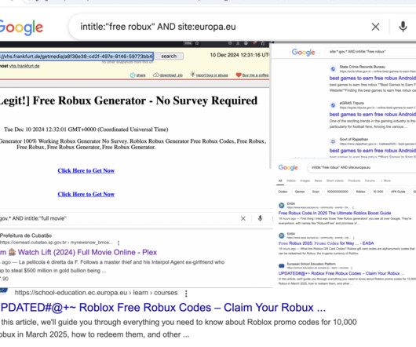Open best games link under State Crime Records Bureau

coord(373,79)
